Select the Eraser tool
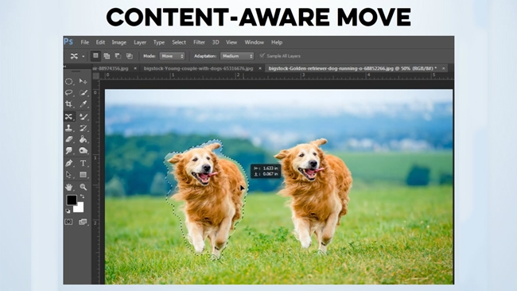Screen dimensions: 517x291 point(69,139)
